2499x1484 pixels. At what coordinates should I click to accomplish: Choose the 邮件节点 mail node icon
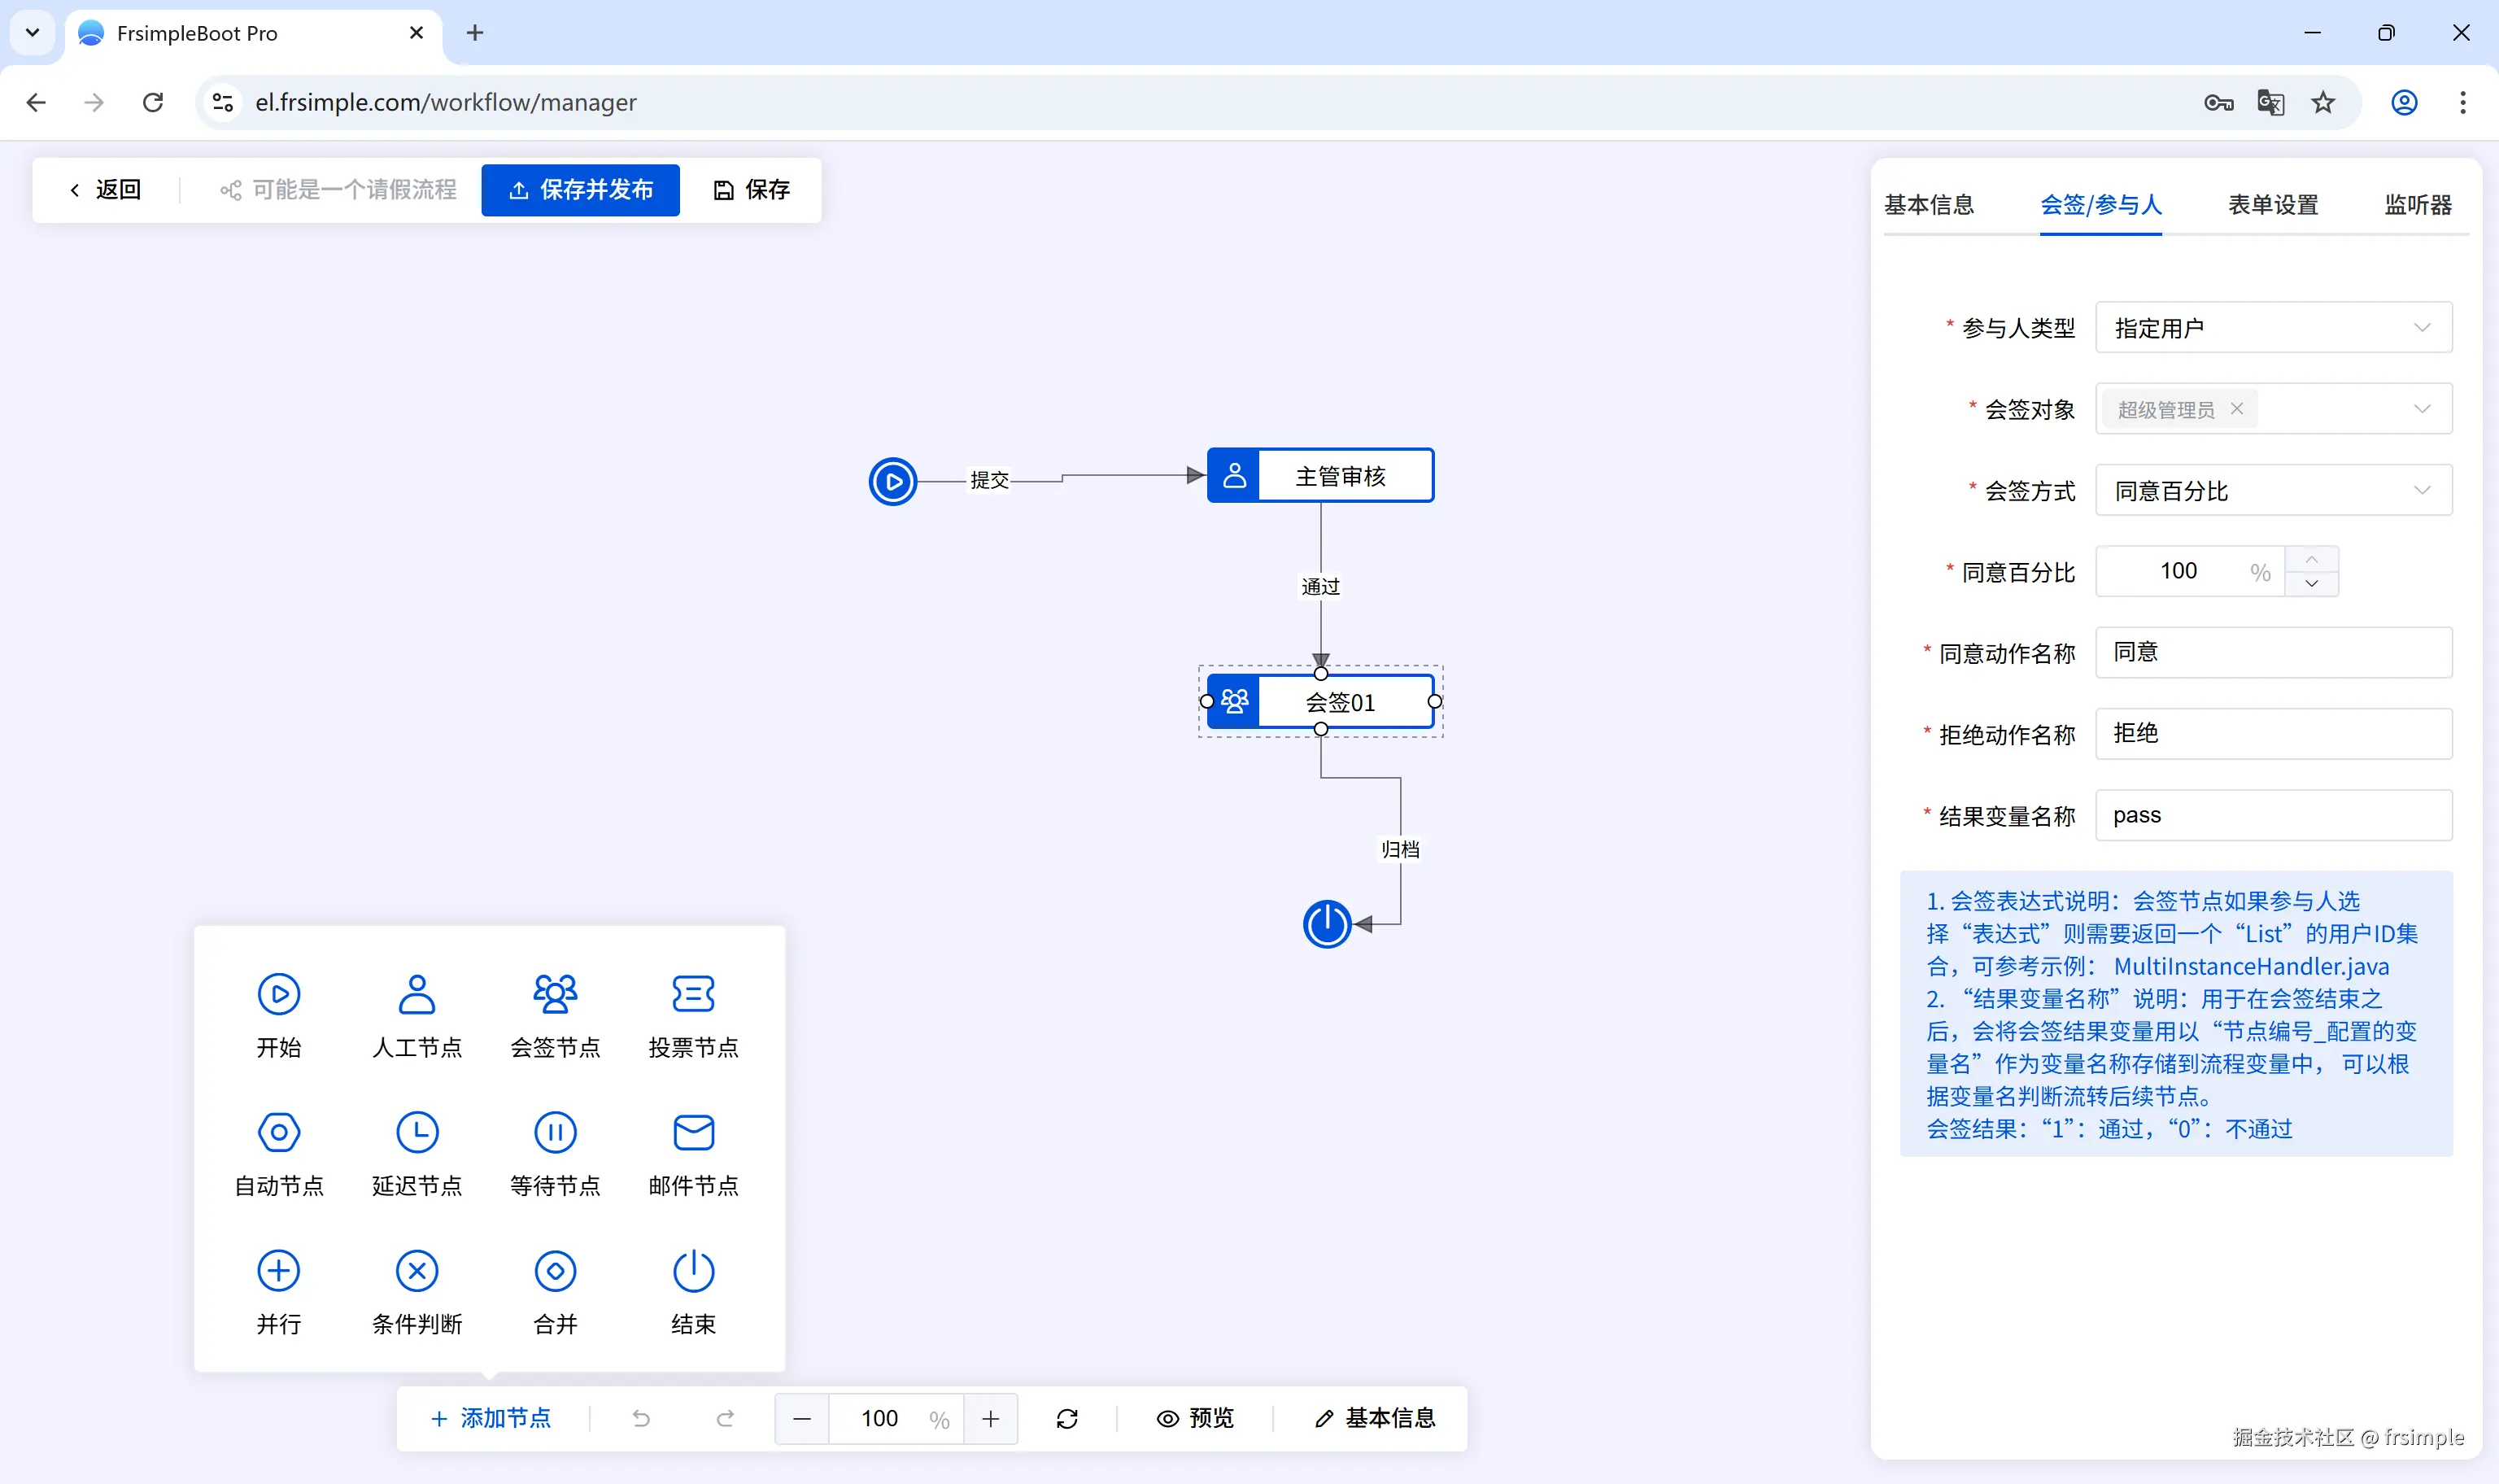tap(693, 1132)
